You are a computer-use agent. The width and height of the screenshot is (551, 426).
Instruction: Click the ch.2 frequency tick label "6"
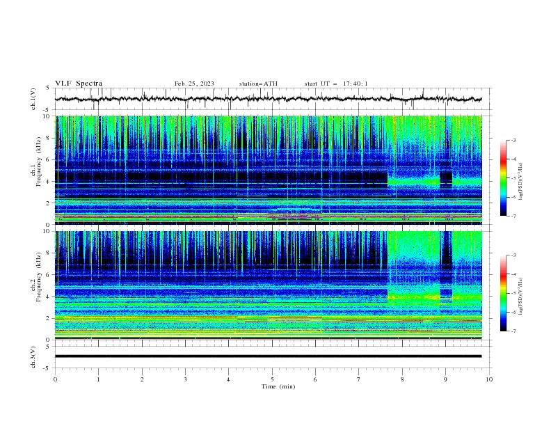49,274
